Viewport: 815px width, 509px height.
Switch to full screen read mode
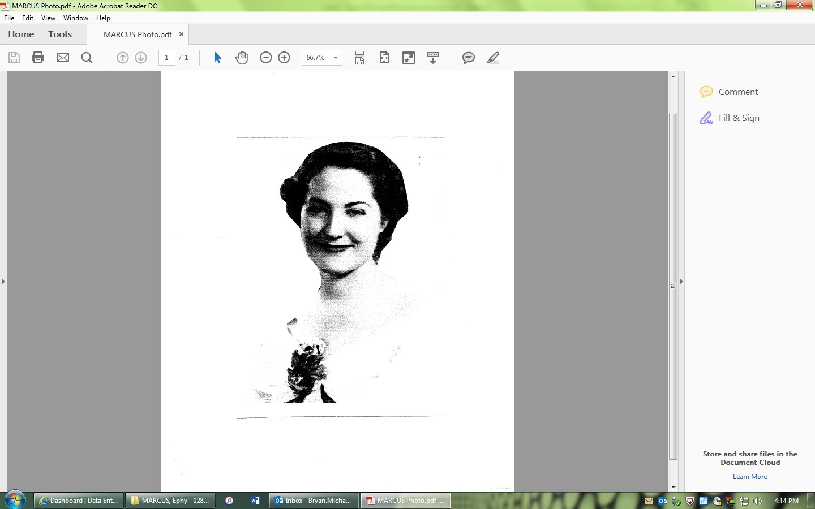(409, 58)
